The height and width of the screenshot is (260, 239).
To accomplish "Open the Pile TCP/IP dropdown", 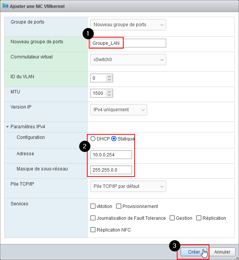I will tap(128, 186).
